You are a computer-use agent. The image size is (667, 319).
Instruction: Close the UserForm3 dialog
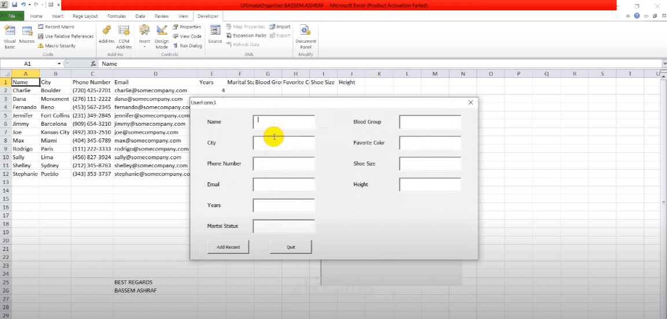pyautogui.click(x=470, y=102)
